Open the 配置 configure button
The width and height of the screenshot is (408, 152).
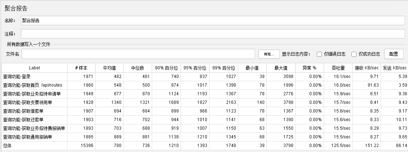pyautogui.click(x=394, y=54)
